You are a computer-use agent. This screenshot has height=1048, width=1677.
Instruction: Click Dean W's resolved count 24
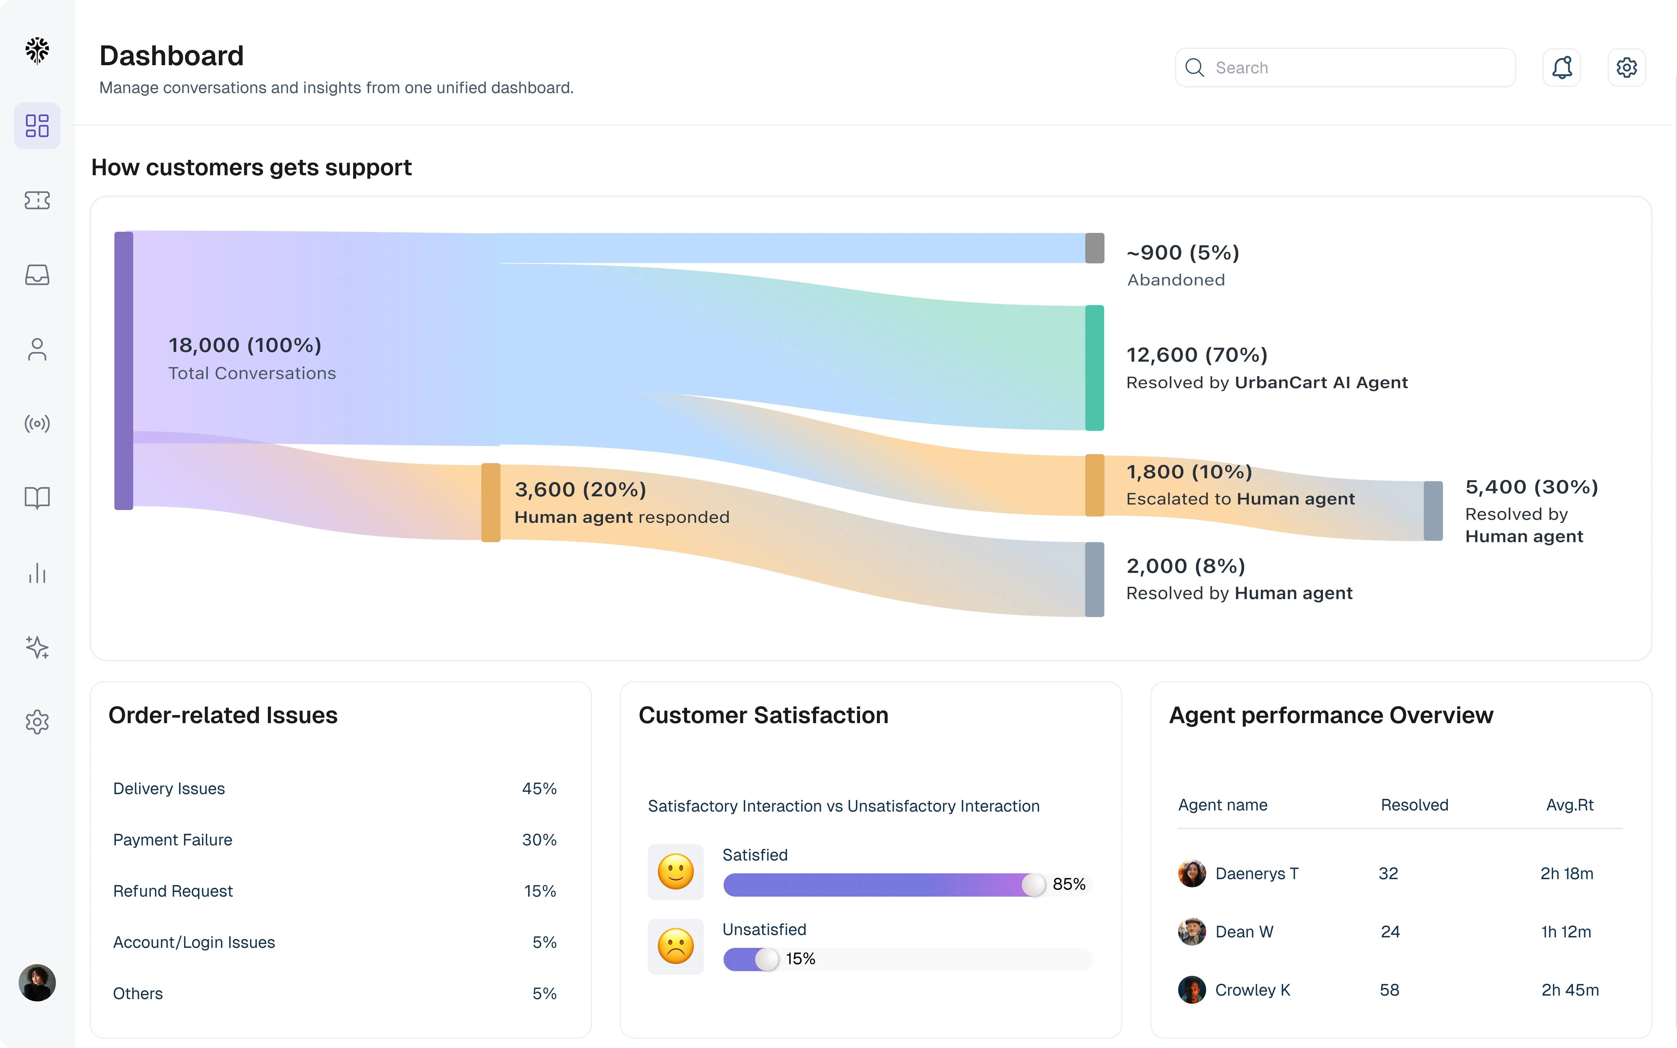pyautogui.click(x=1390, y=932)
